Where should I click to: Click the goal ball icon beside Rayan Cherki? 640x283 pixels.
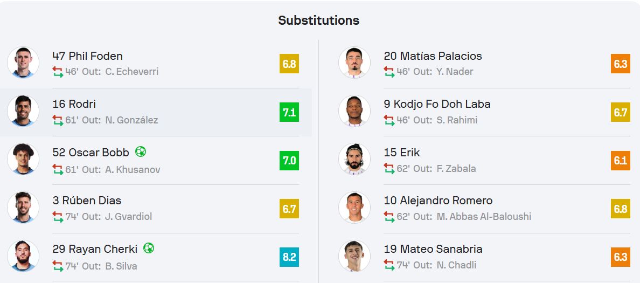point(149,249)
